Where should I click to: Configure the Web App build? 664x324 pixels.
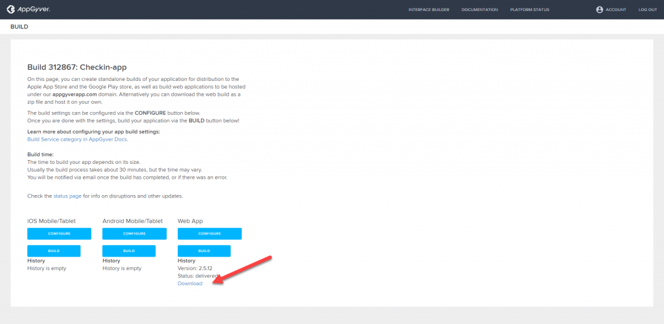(x=209, y=233)
